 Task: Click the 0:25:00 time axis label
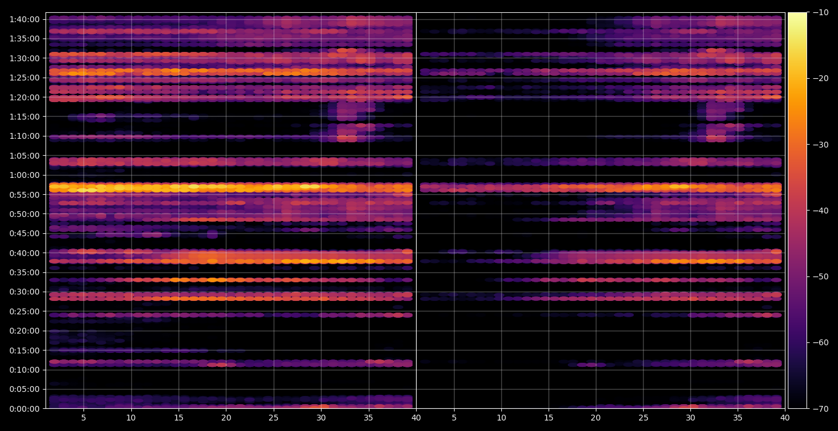[x=25, y=311]
